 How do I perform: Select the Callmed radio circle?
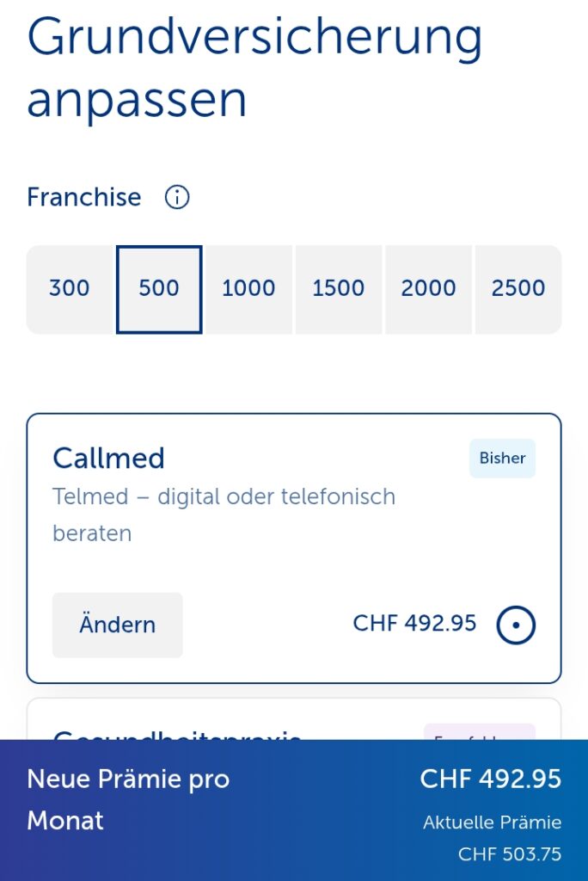(516, 625)
